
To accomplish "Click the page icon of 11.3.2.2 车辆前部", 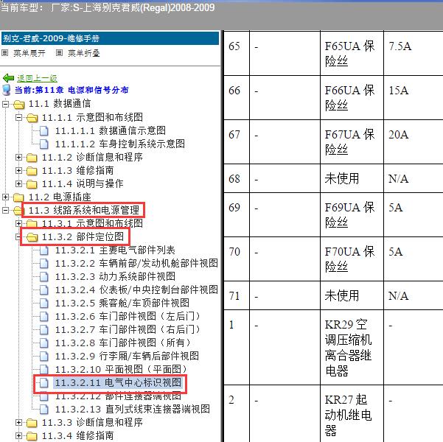I will tap(43, 264).
